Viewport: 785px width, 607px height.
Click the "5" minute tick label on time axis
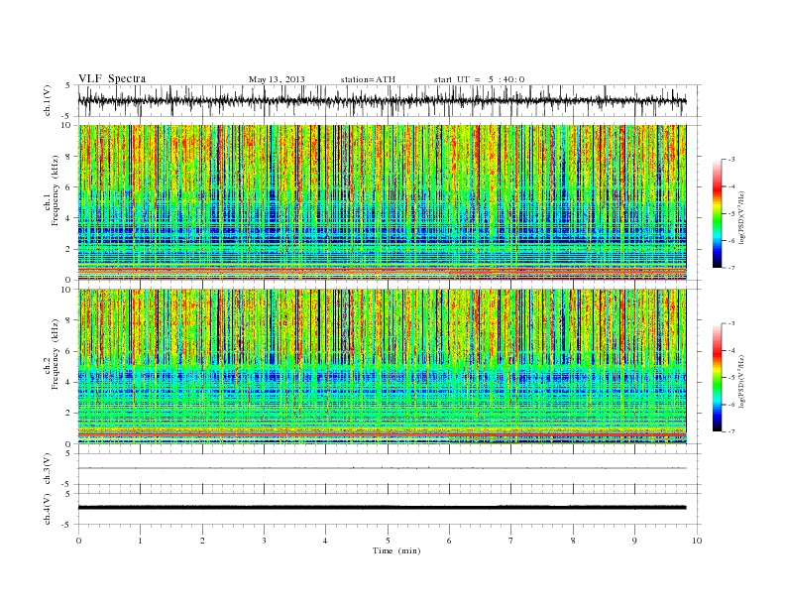(x=388, y=541)
